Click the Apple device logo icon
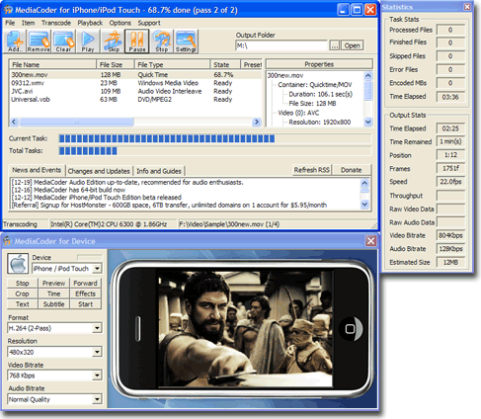Screen dimensions: 481x419 pyautogui.click(x=18, y=264)
